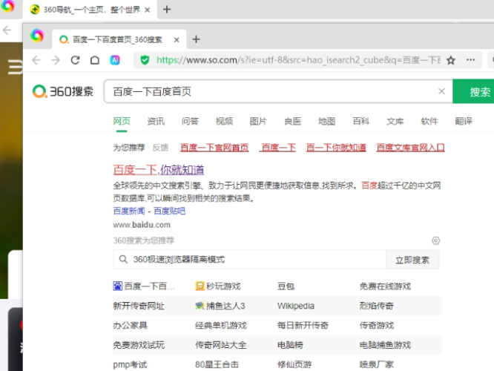Open the result title 百度一下,你就知道
Screen dimensions: 494x371
point(159,170)
